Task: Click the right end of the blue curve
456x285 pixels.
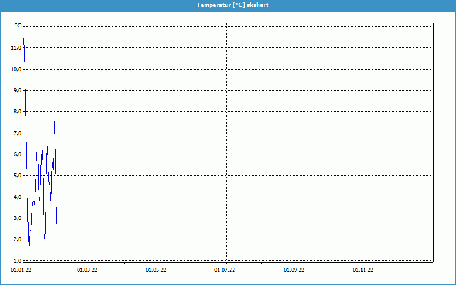Action: tap(57, 223)
